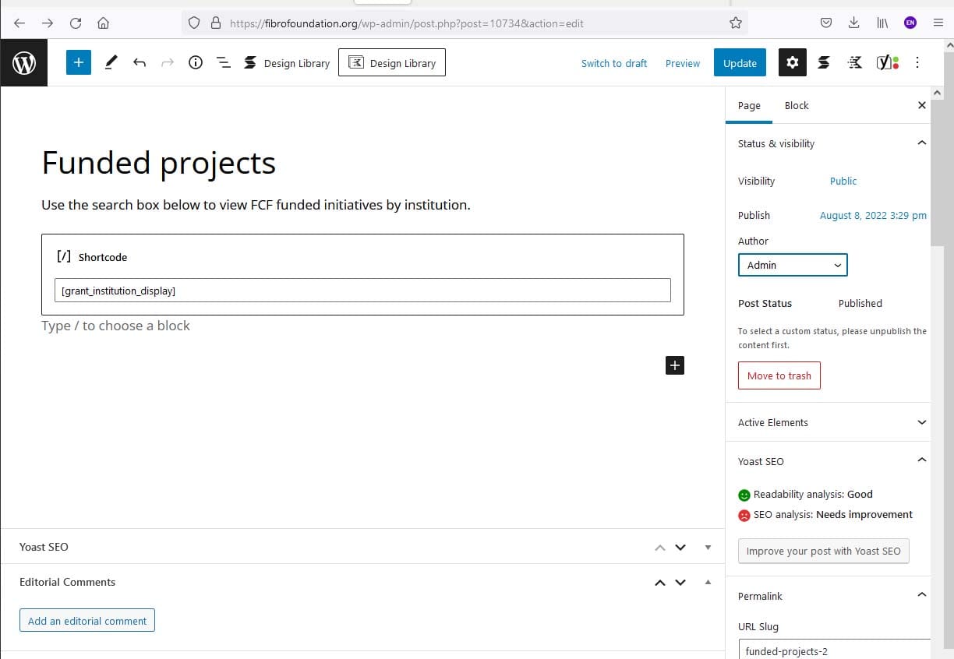Click the Funded projects page title
The height and width of the screenshot is (659, 954).
click(158, 163)
